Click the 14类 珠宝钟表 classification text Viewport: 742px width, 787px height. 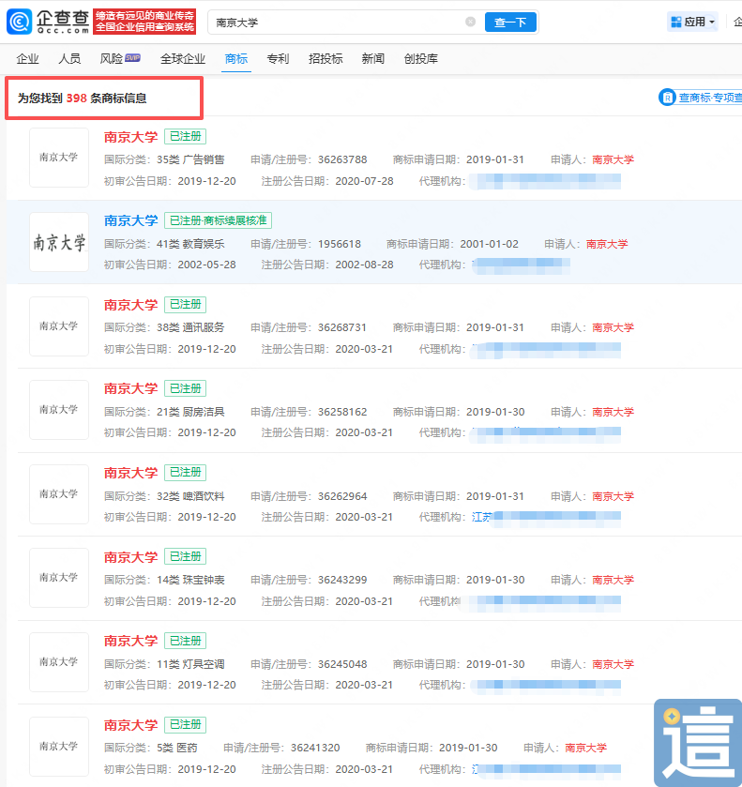pos(190,580)
